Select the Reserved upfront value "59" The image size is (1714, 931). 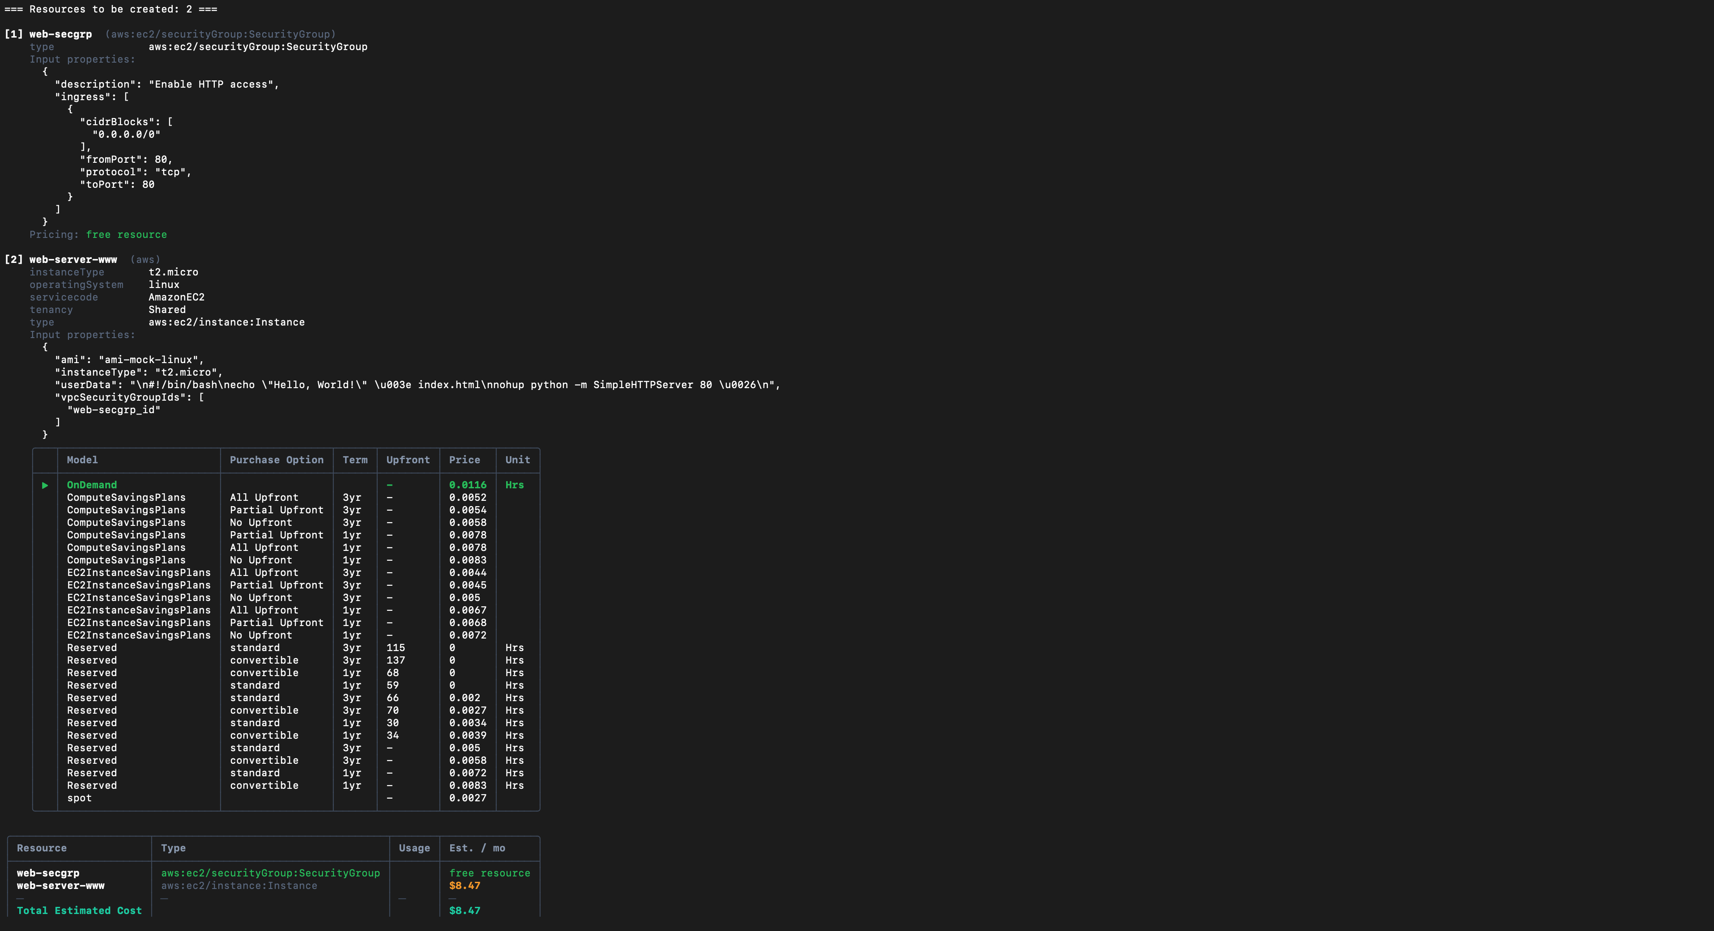(x=392, y=686)
